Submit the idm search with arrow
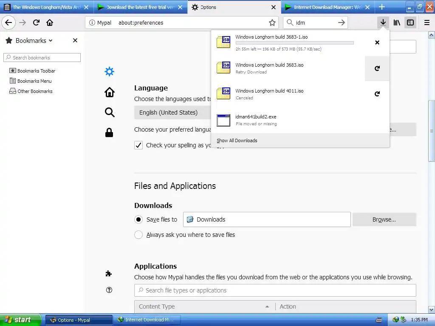Screen dimensions: 435x326 point(342,22)
